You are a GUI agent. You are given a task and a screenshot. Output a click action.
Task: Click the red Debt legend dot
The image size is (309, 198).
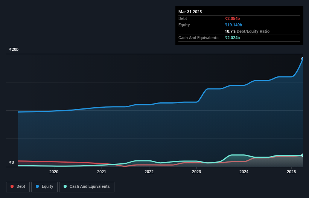pos(12,186)
